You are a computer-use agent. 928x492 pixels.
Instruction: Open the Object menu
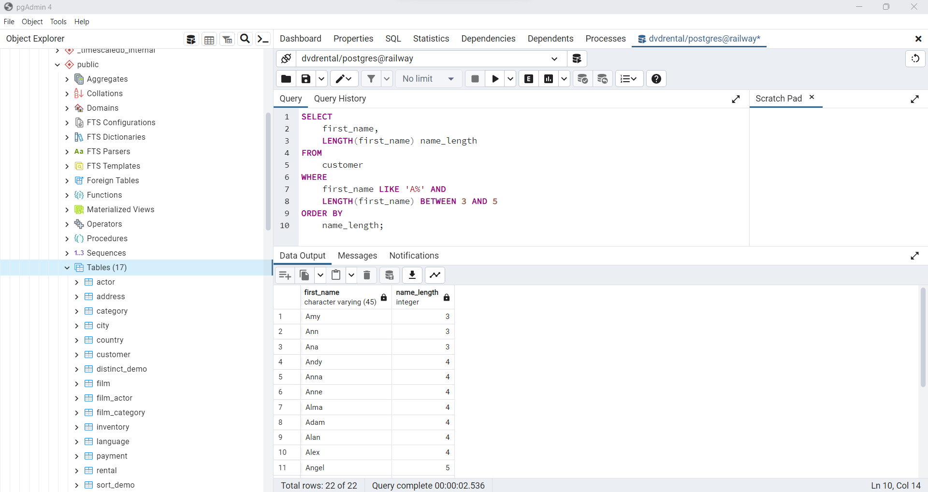[32, 22]
